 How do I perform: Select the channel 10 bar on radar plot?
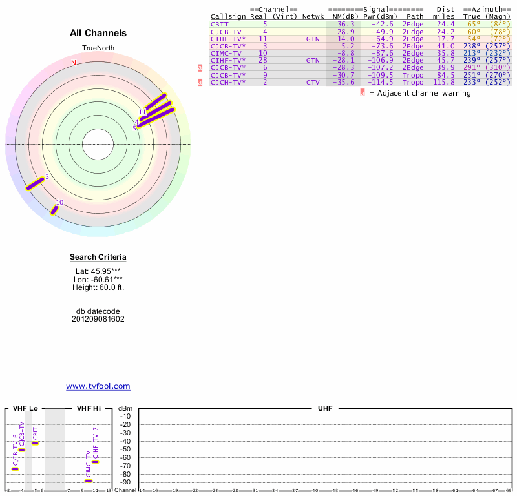[x=55, y=209]
